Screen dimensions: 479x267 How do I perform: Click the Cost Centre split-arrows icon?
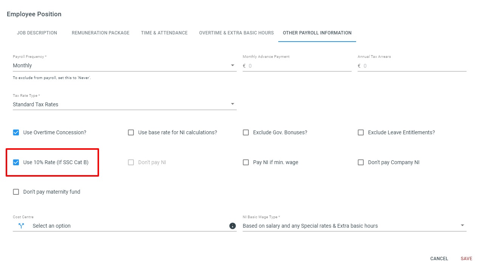21,226
